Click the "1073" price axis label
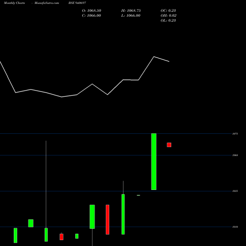This screenshot has width=246, height=246. (x=235, y=134)
